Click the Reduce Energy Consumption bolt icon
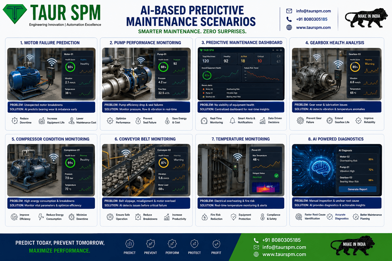The image size is (392, 261). tap(41, 217)
